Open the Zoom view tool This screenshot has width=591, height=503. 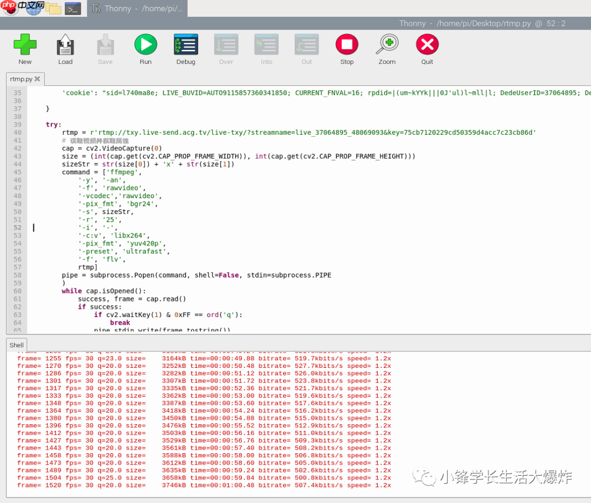pyautogui.click(x=387, y=44)
